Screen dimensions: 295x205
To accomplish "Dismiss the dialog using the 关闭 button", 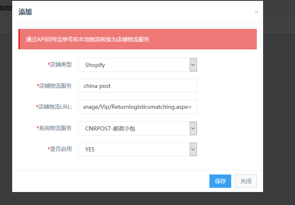I will pyautogui.click(x=246, y=181).
